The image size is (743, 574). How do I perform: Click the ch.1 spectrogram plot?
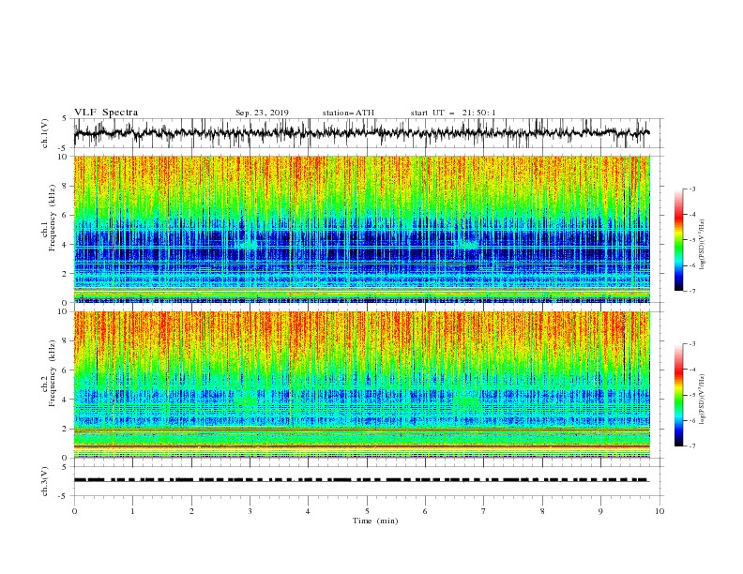pos(362,229)
